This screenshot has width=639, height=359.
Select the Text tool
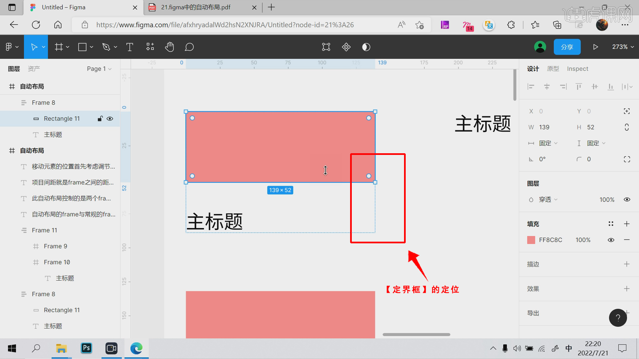point(129,47)
